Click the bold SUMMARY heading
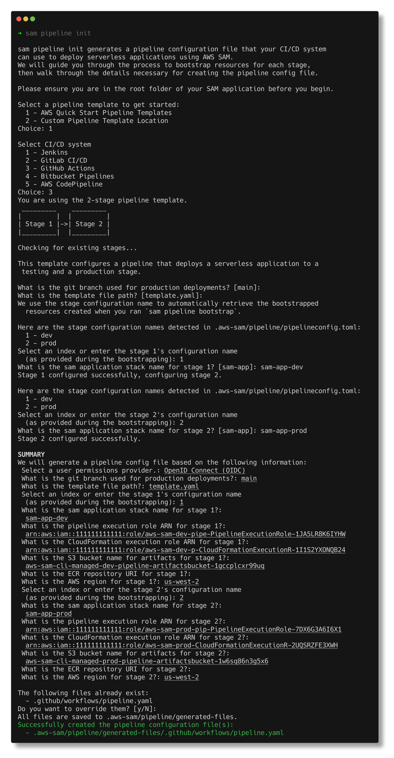The width and height of the screenshot is (394, 758). [x=31, y=454]
